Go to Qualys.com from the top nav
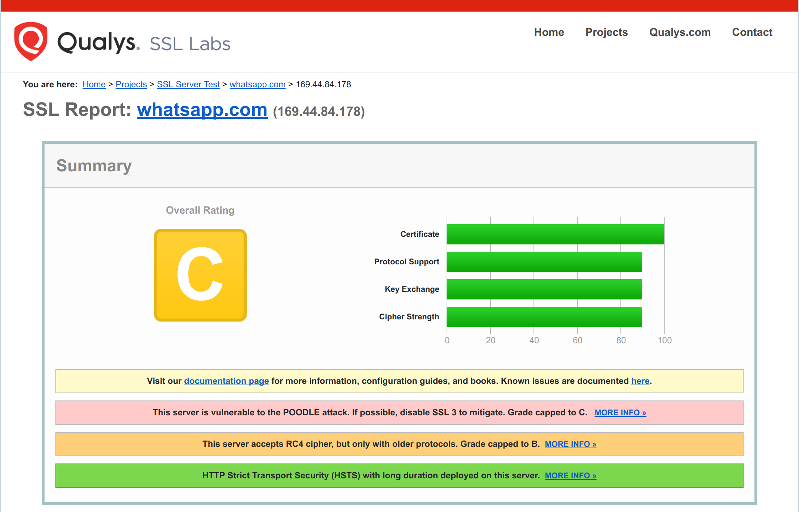The width and height of the screenshot is (799, 512). 679,32
